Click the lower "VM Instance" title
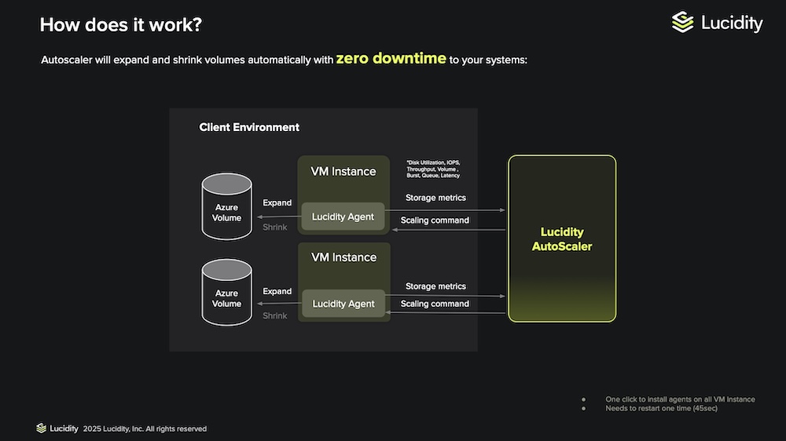Viewport: 786px width, 441px height. pyautogui.click(x=344, y=257)
